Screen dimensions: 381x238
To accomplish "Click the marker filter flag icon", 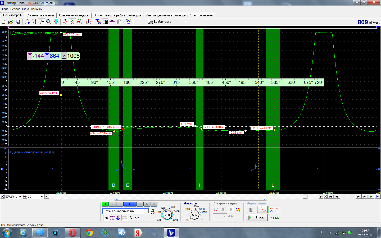I will pyautogui.click(x=98, y=22).
